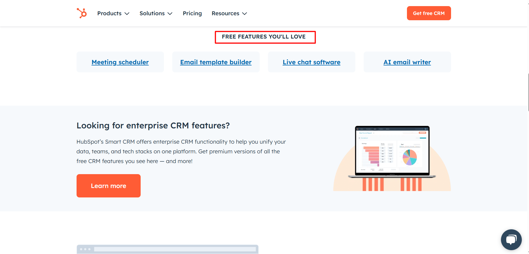
Task: Open the live chat widget icon
Action: pyautogui.click(x=511, y=240)
